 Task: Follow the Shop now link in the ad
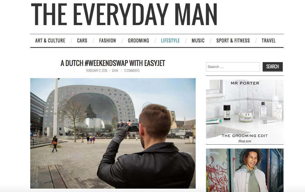coord(245,141)
